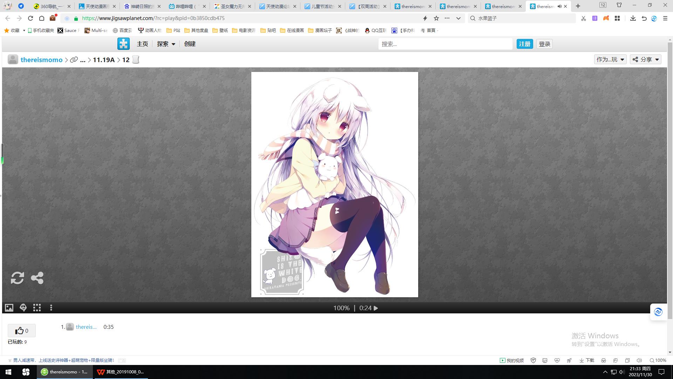This screenshot has height=379, width=673.
Task: Mute the audio on the active thereismomo tab
Action: [559, 6]
